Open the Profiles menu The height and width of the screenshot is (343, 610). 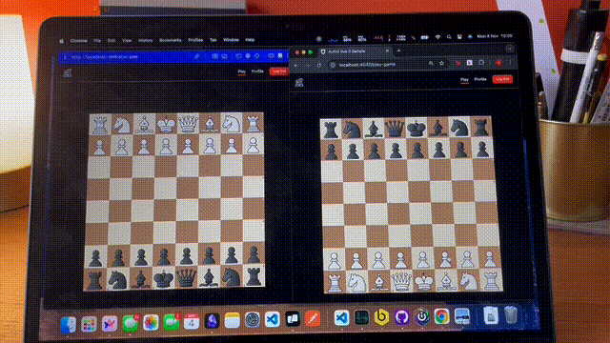pos(195,40)
